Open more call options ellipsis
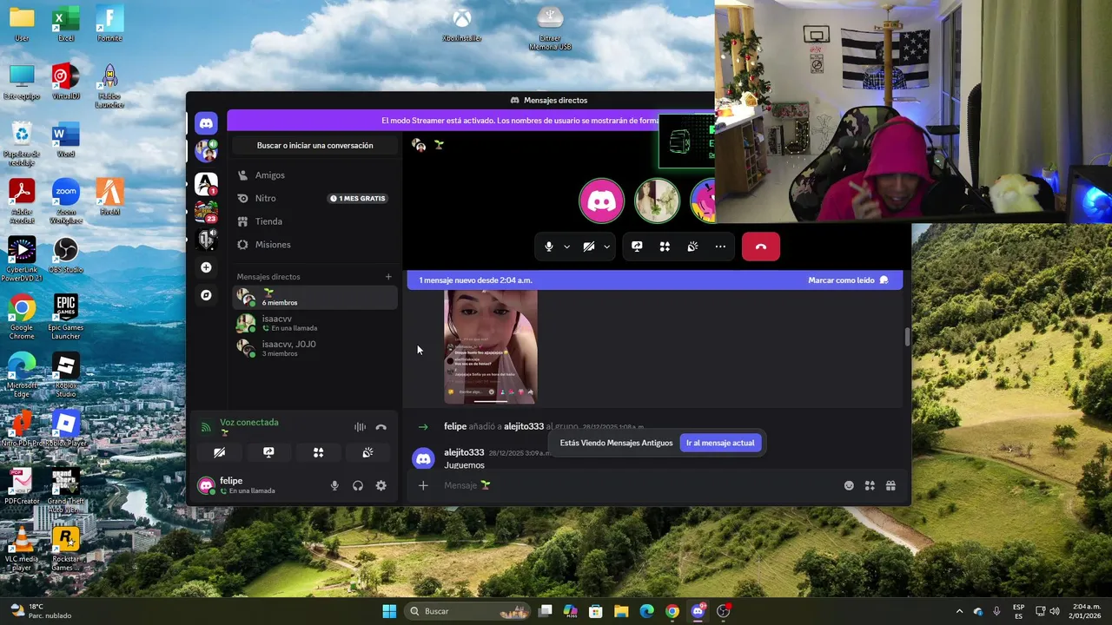Screen dimensions: 1112x625 [x=720, y=247]
